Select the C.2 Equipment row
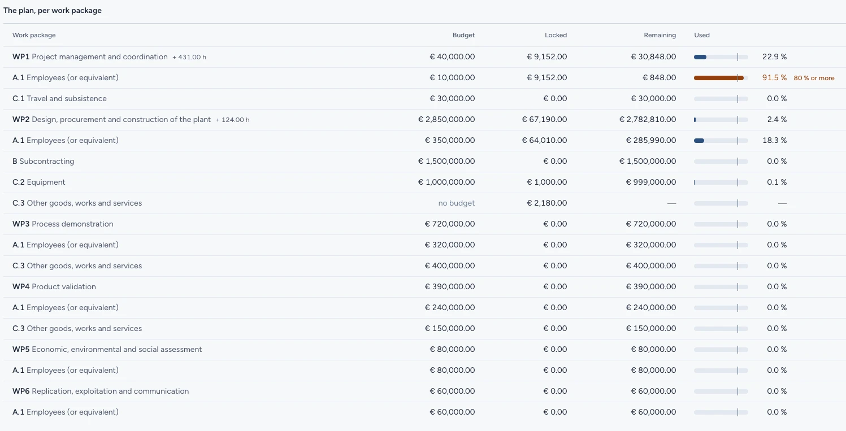The image size is (846, 431). click(x=423, y=182)
